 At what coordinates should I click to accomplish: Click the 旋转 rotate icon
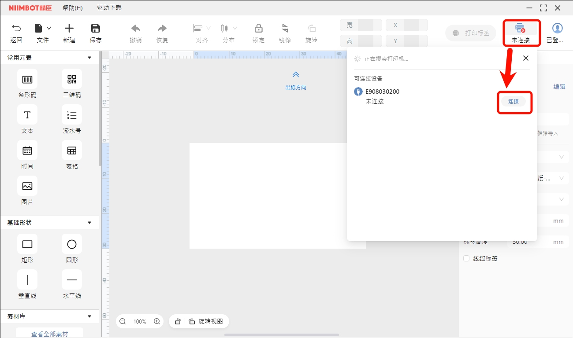[312, 29]
